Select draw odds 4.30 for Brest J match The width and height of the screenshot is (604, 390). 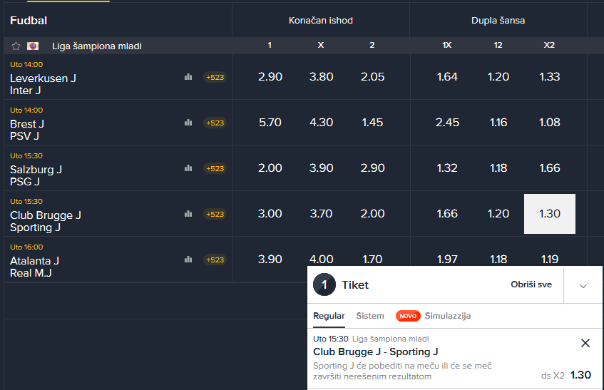[x=321, y=123]
